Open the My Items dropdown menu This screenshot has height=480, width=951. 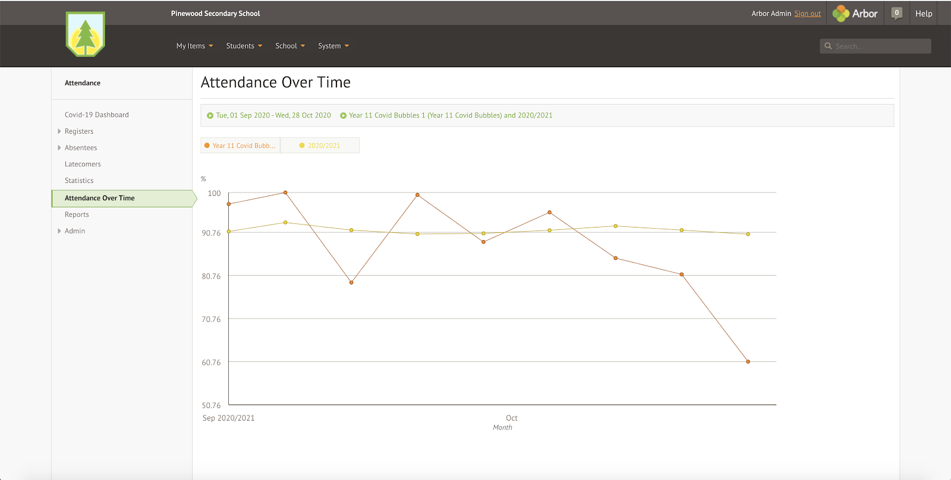click(x=194, y=46)
